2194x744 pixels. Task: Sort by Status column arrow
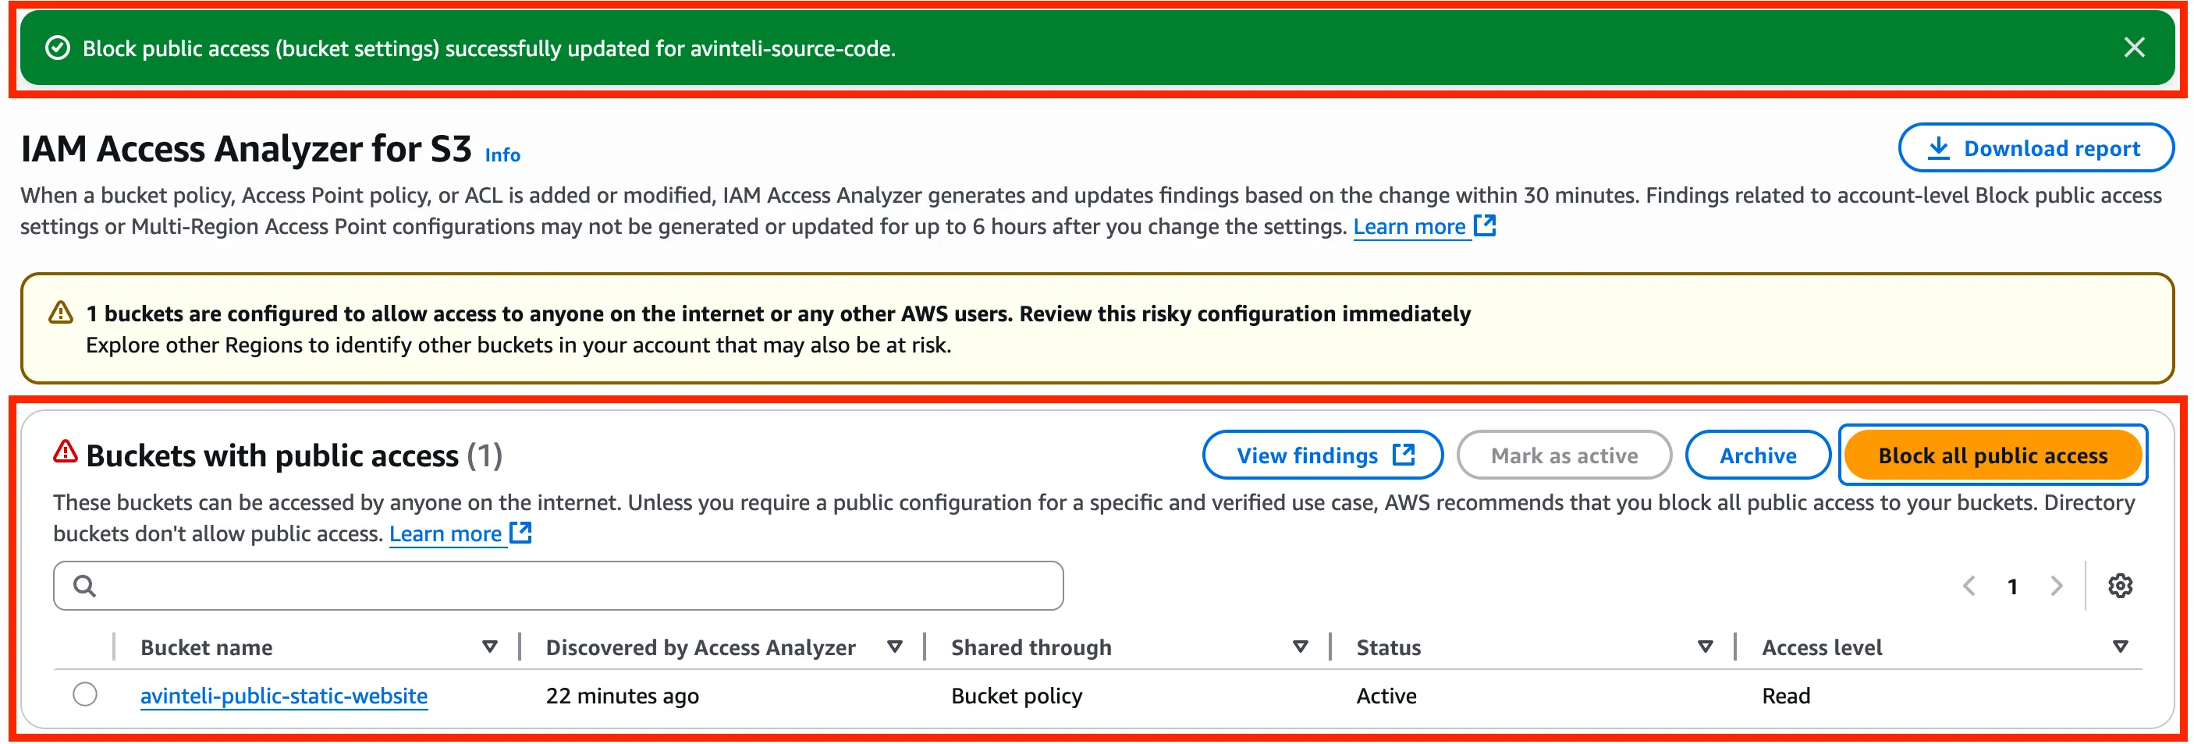pyautogui.click(x=1705, y=647)
